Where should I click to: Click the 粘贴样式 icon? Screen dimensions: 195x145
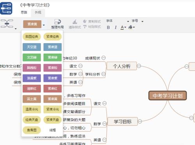click(85, 27)
